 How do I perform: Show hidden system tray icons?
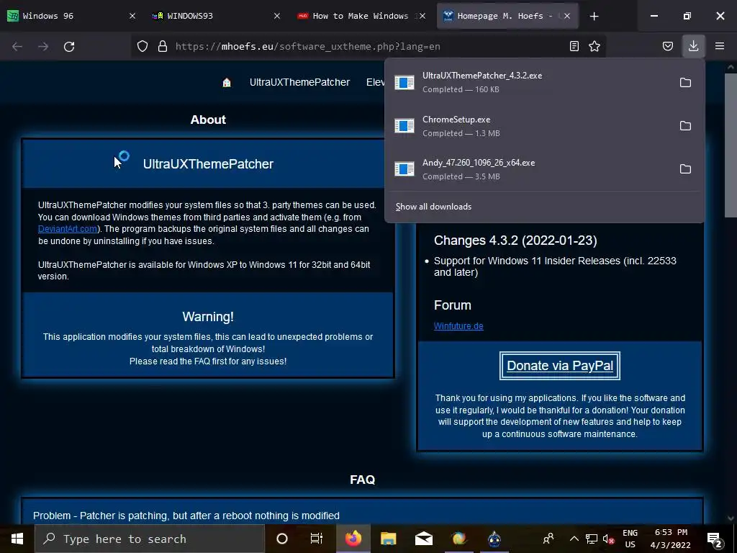pos(574,539)
